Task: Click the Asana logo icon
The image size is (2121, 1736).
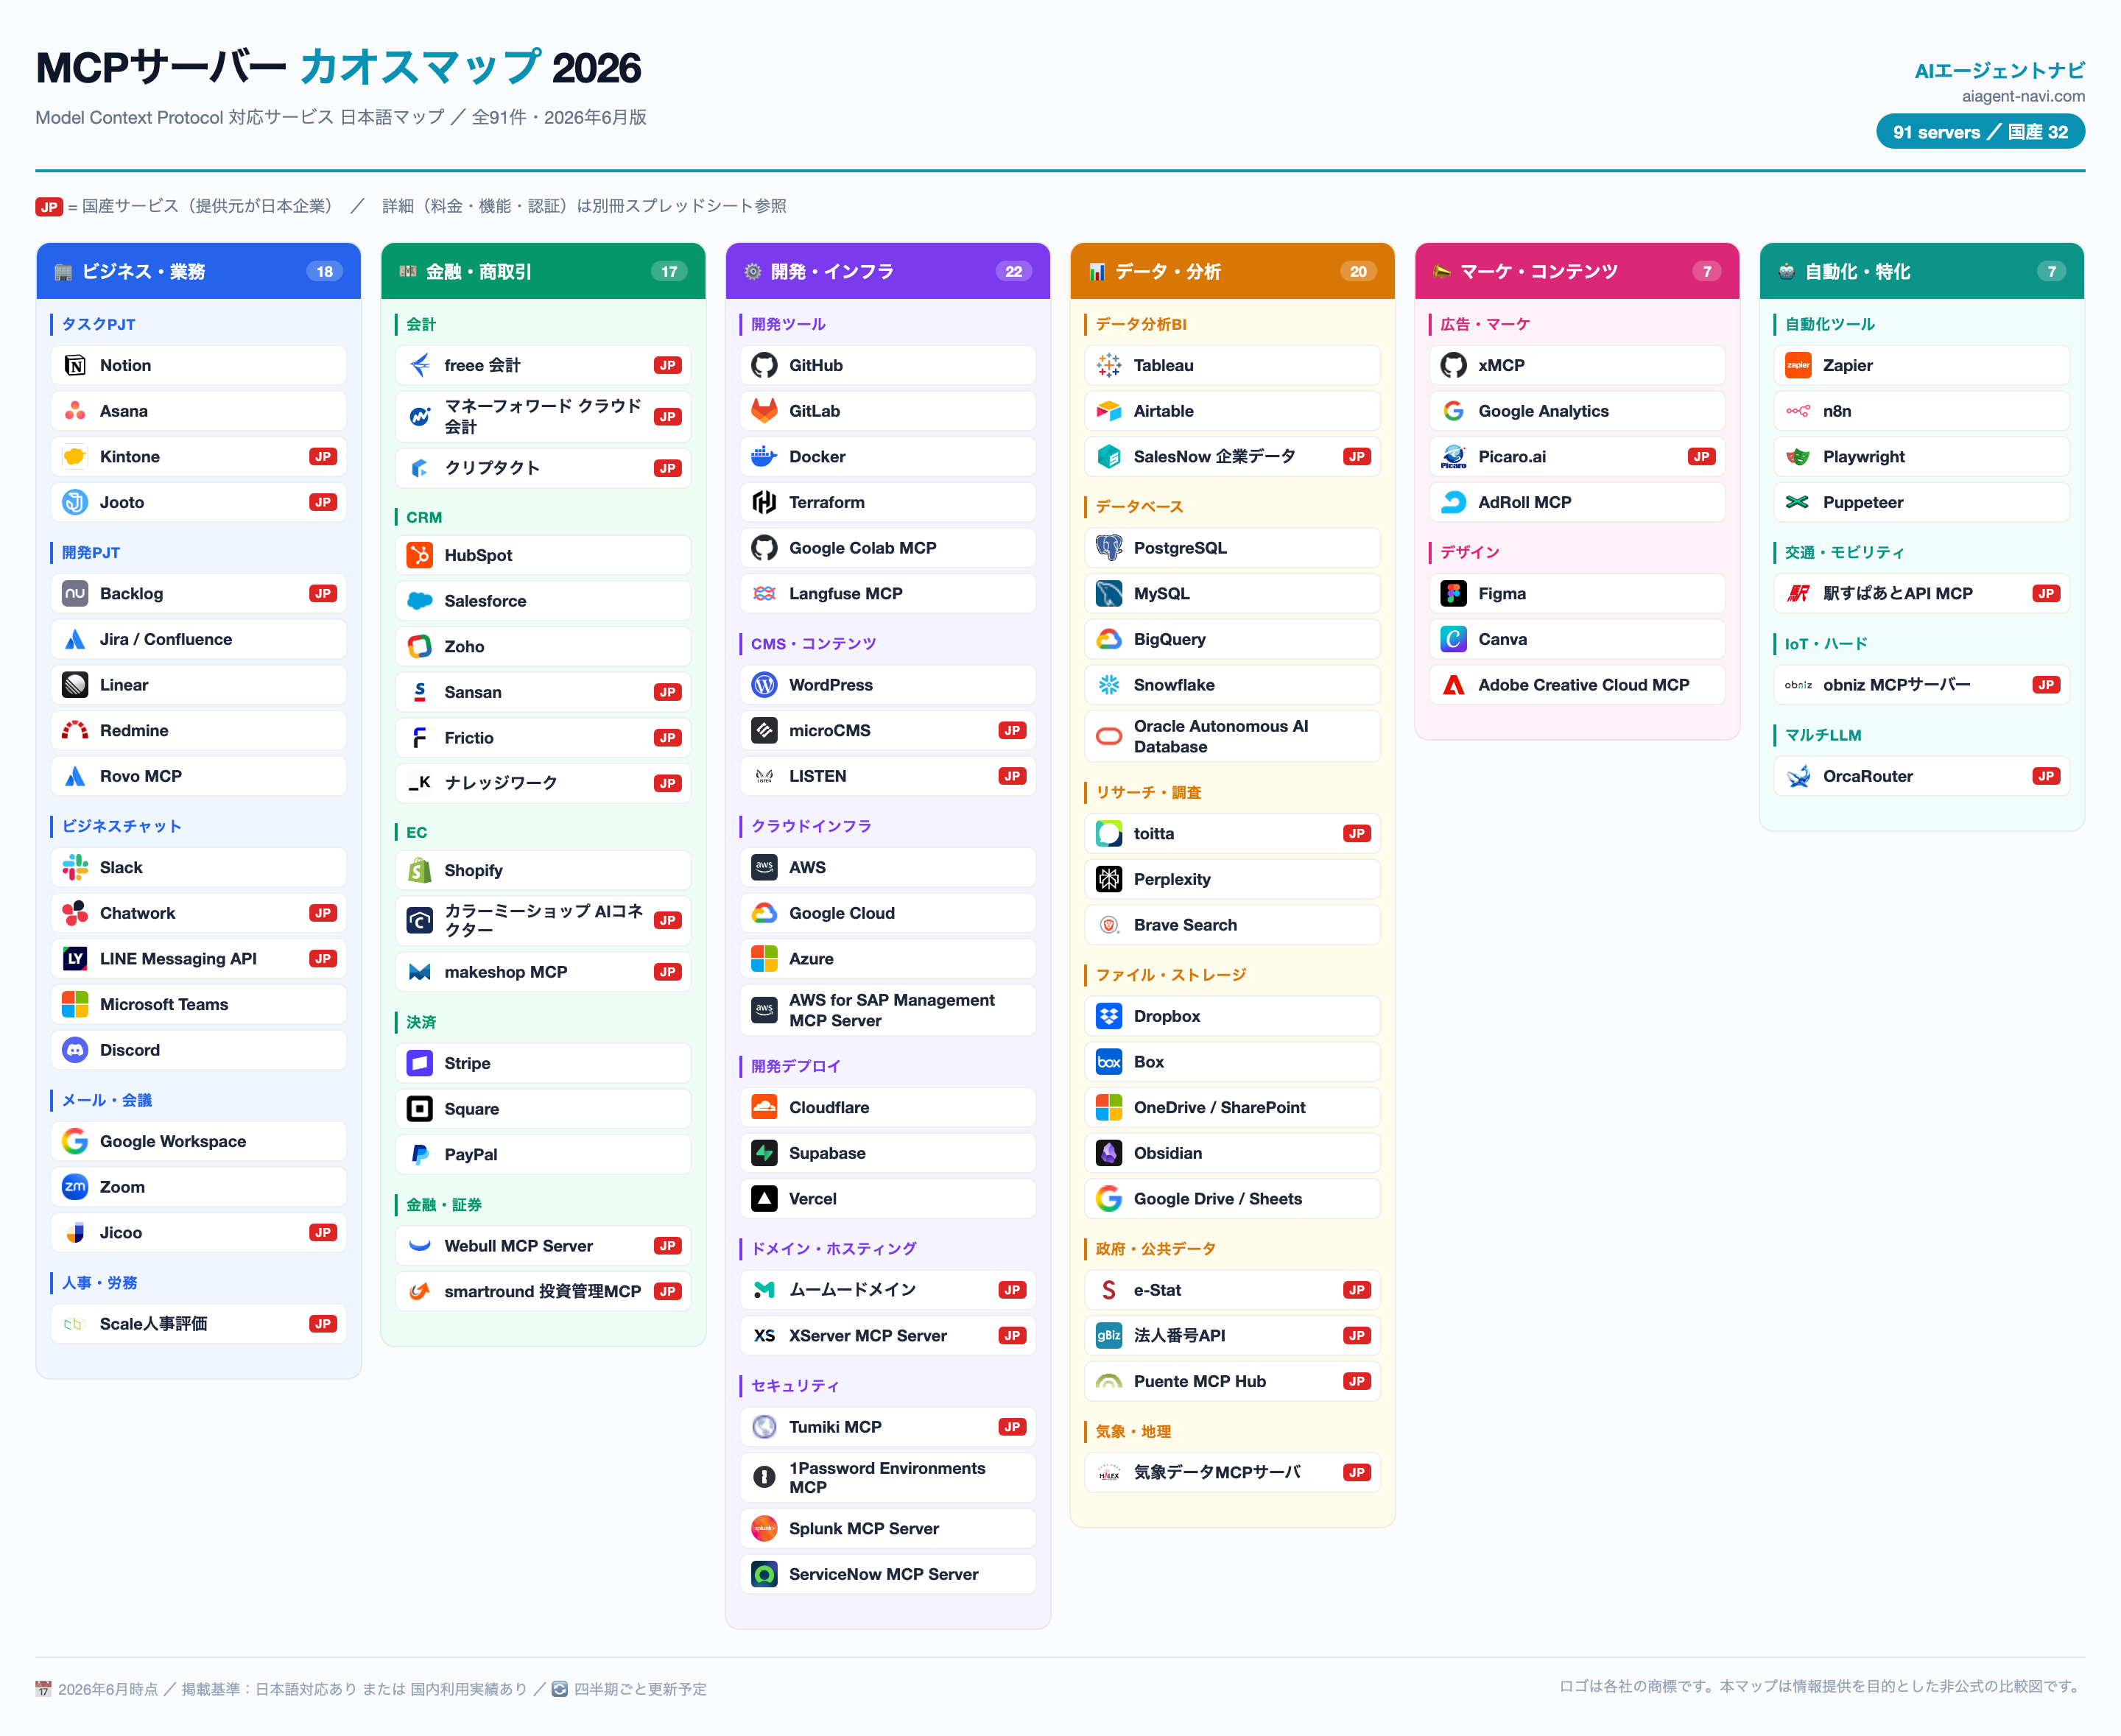Action: pyautogui.click(x=75, y=411)
